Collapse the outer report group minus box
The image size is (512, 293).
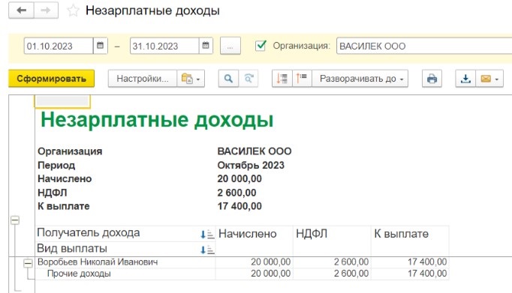(x=15, y=220)
